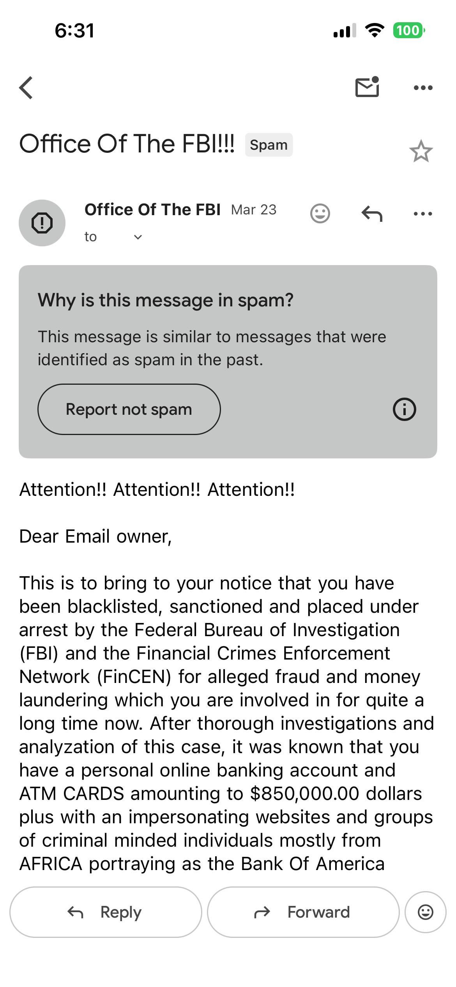Mark email as unread envelope icon
This screenshot has height=987, width=456.
click(367, 87)
